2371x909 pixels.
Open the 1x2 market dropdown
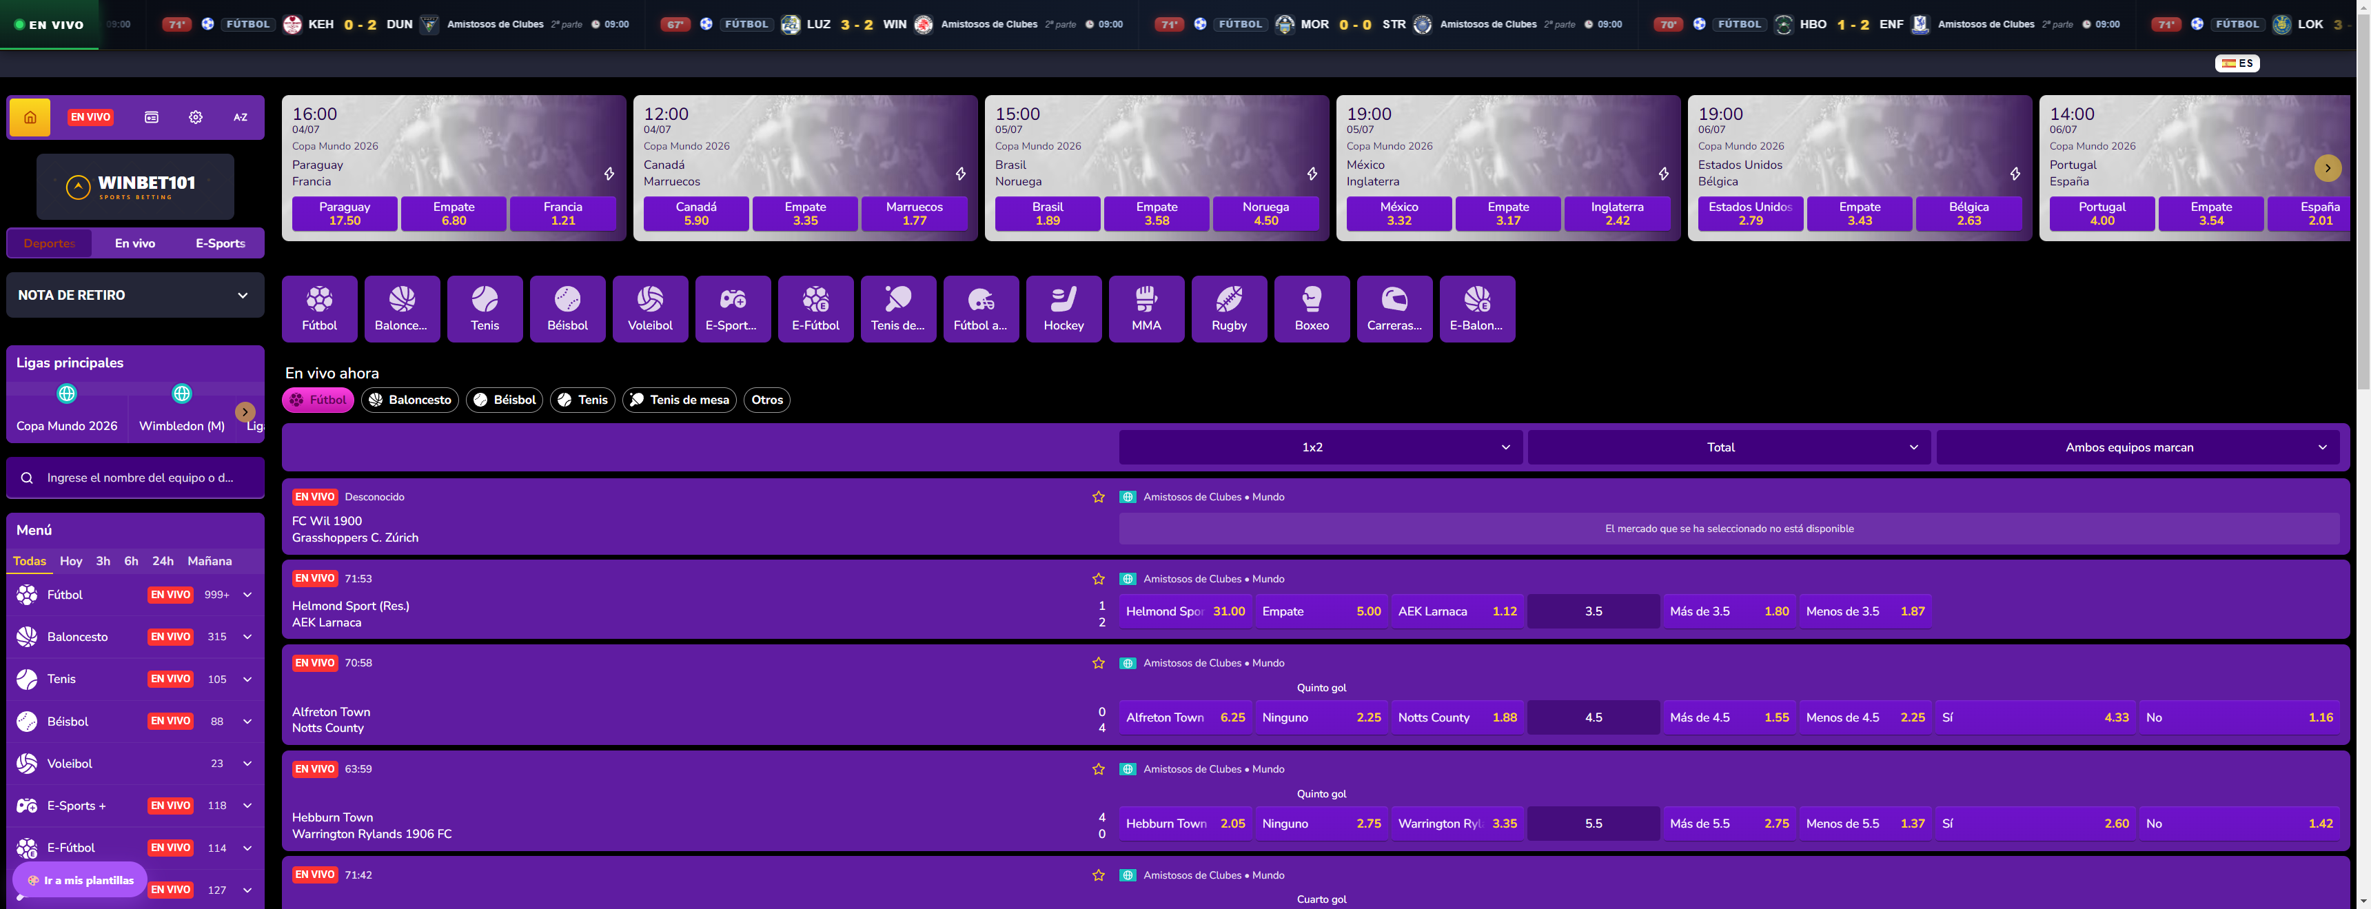[1320, 447]
